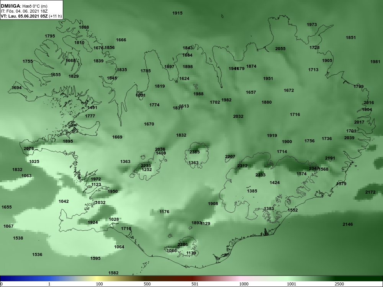Select the 1424 label
Viewport: 383px width, 287px height.
pyautogui.click(x=275, y=183)
